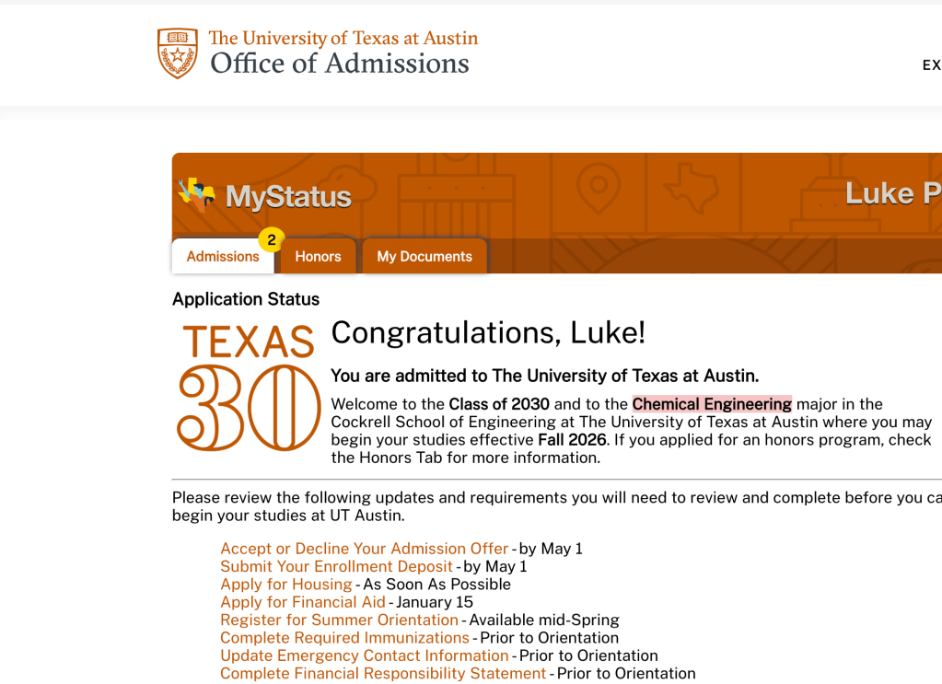942x684 pixels.
Task: Open the Office of Admissions homepage title
Action: coord(339,64)
